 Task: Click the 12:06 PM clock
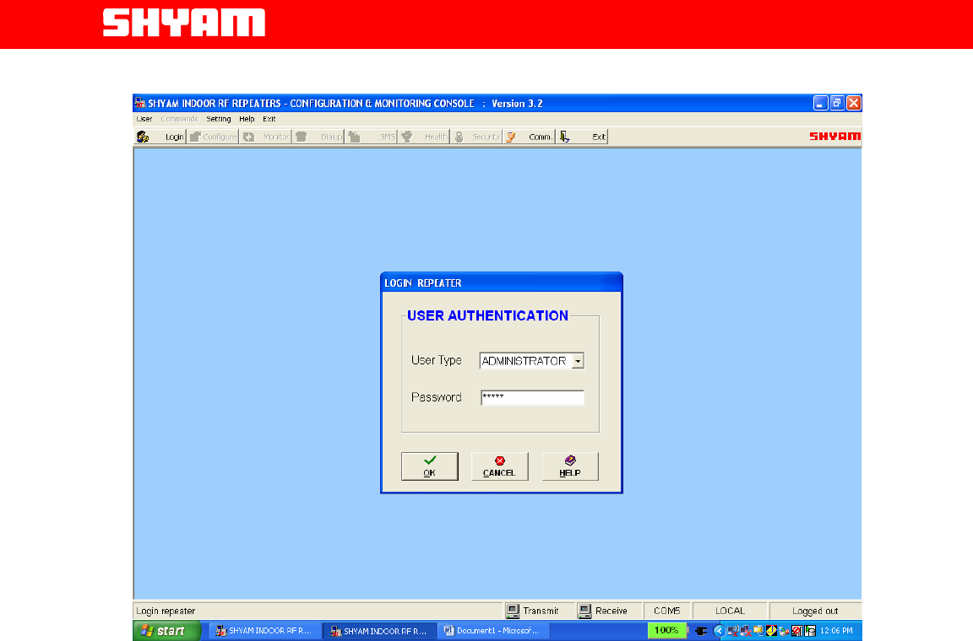pos(836,631)
